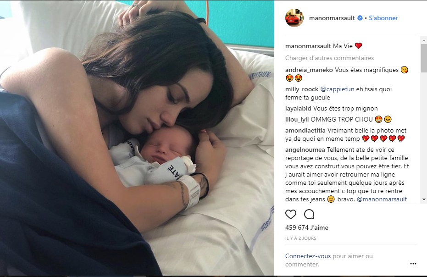Load more comments with Charger d'autres commentaires
This screenshot has width=427, height=277.
click(x=329, y=58)
